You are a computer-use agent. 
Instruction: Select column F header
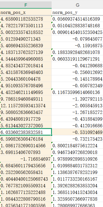[26, 5]
